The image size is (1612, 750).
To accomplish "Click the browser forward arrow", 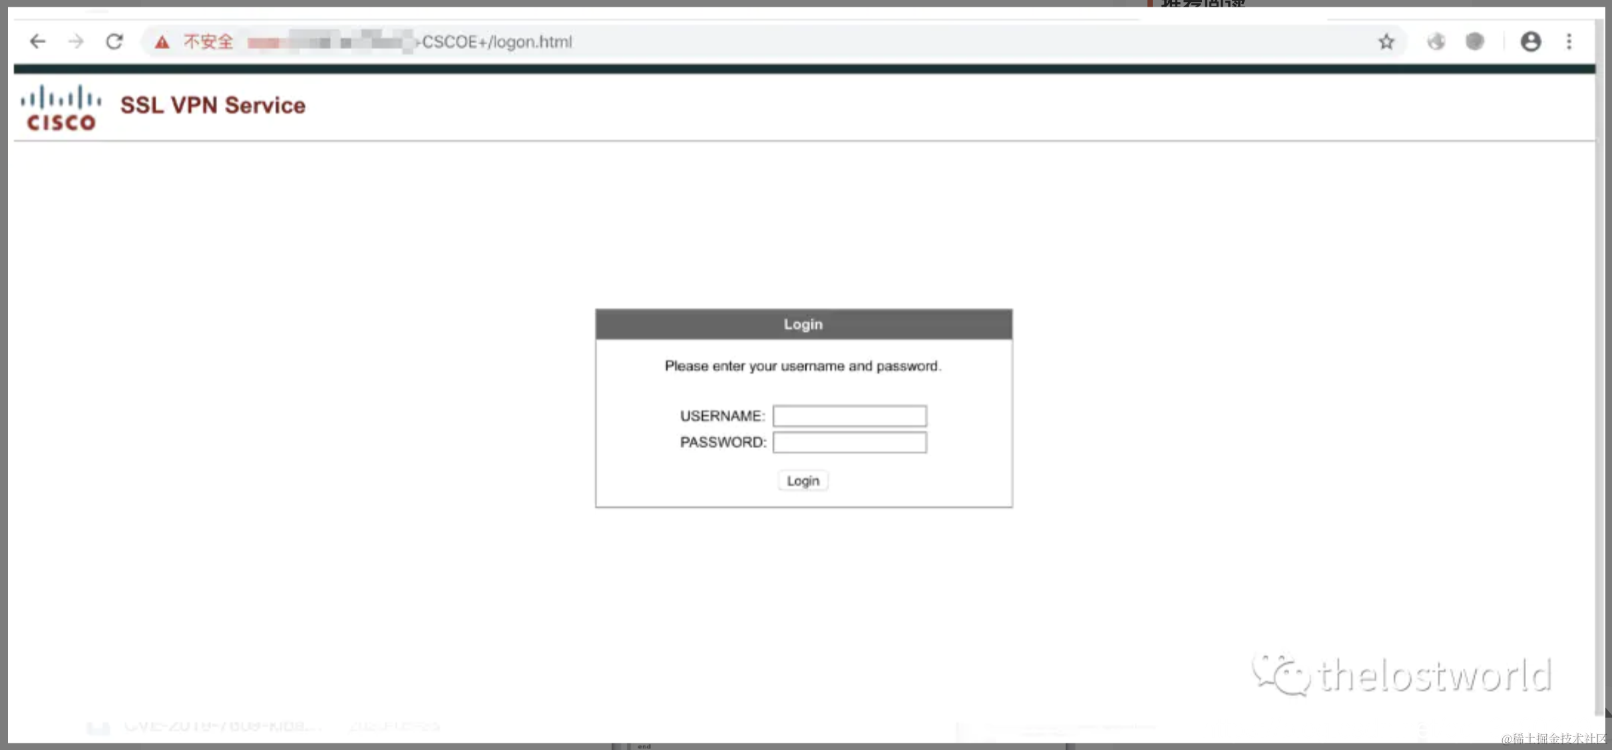I will click(x=76, y=42).
